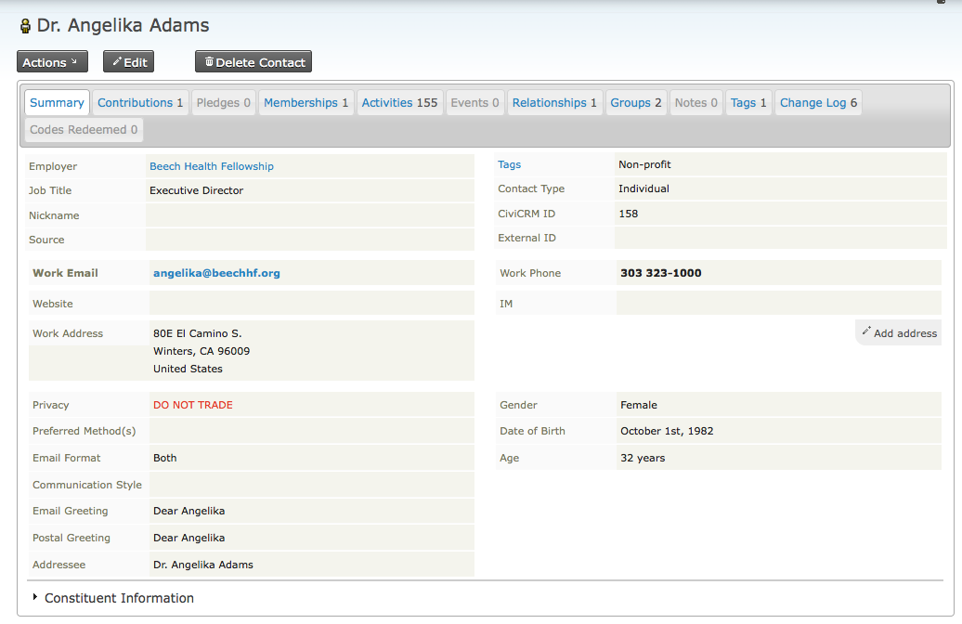Viewport: 962px width, 624px height.
Task: Click the individual contact icon beside Dr. Angelika Adams
Action: [x=24, y=25]
